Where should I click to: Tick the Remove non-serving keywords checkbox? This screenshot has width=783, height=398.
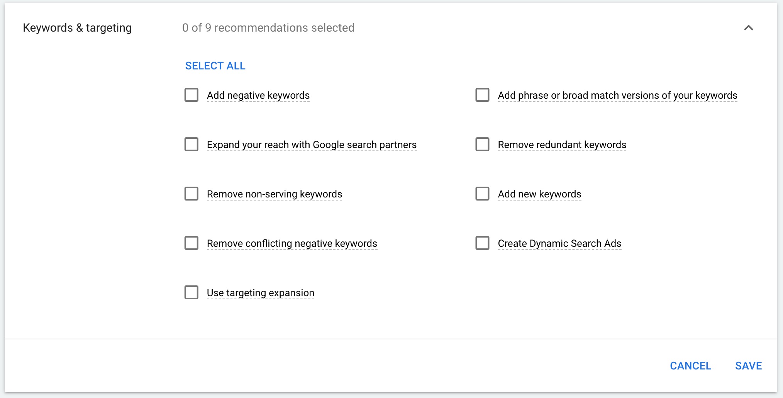191,194
